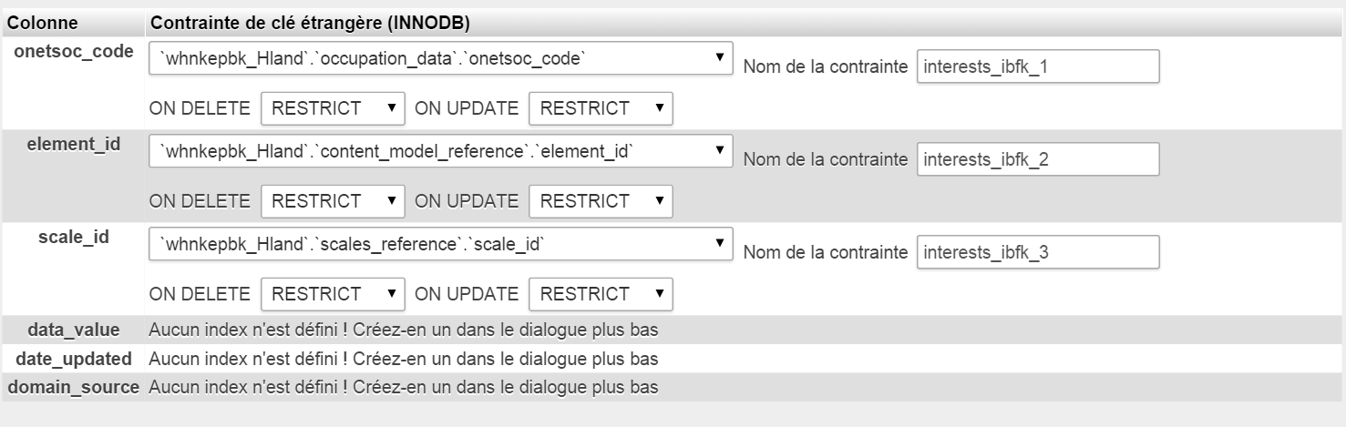Click constraint name field interests_ibfk_1
Screen dimensions: 1346x427
coord(1038,66)
